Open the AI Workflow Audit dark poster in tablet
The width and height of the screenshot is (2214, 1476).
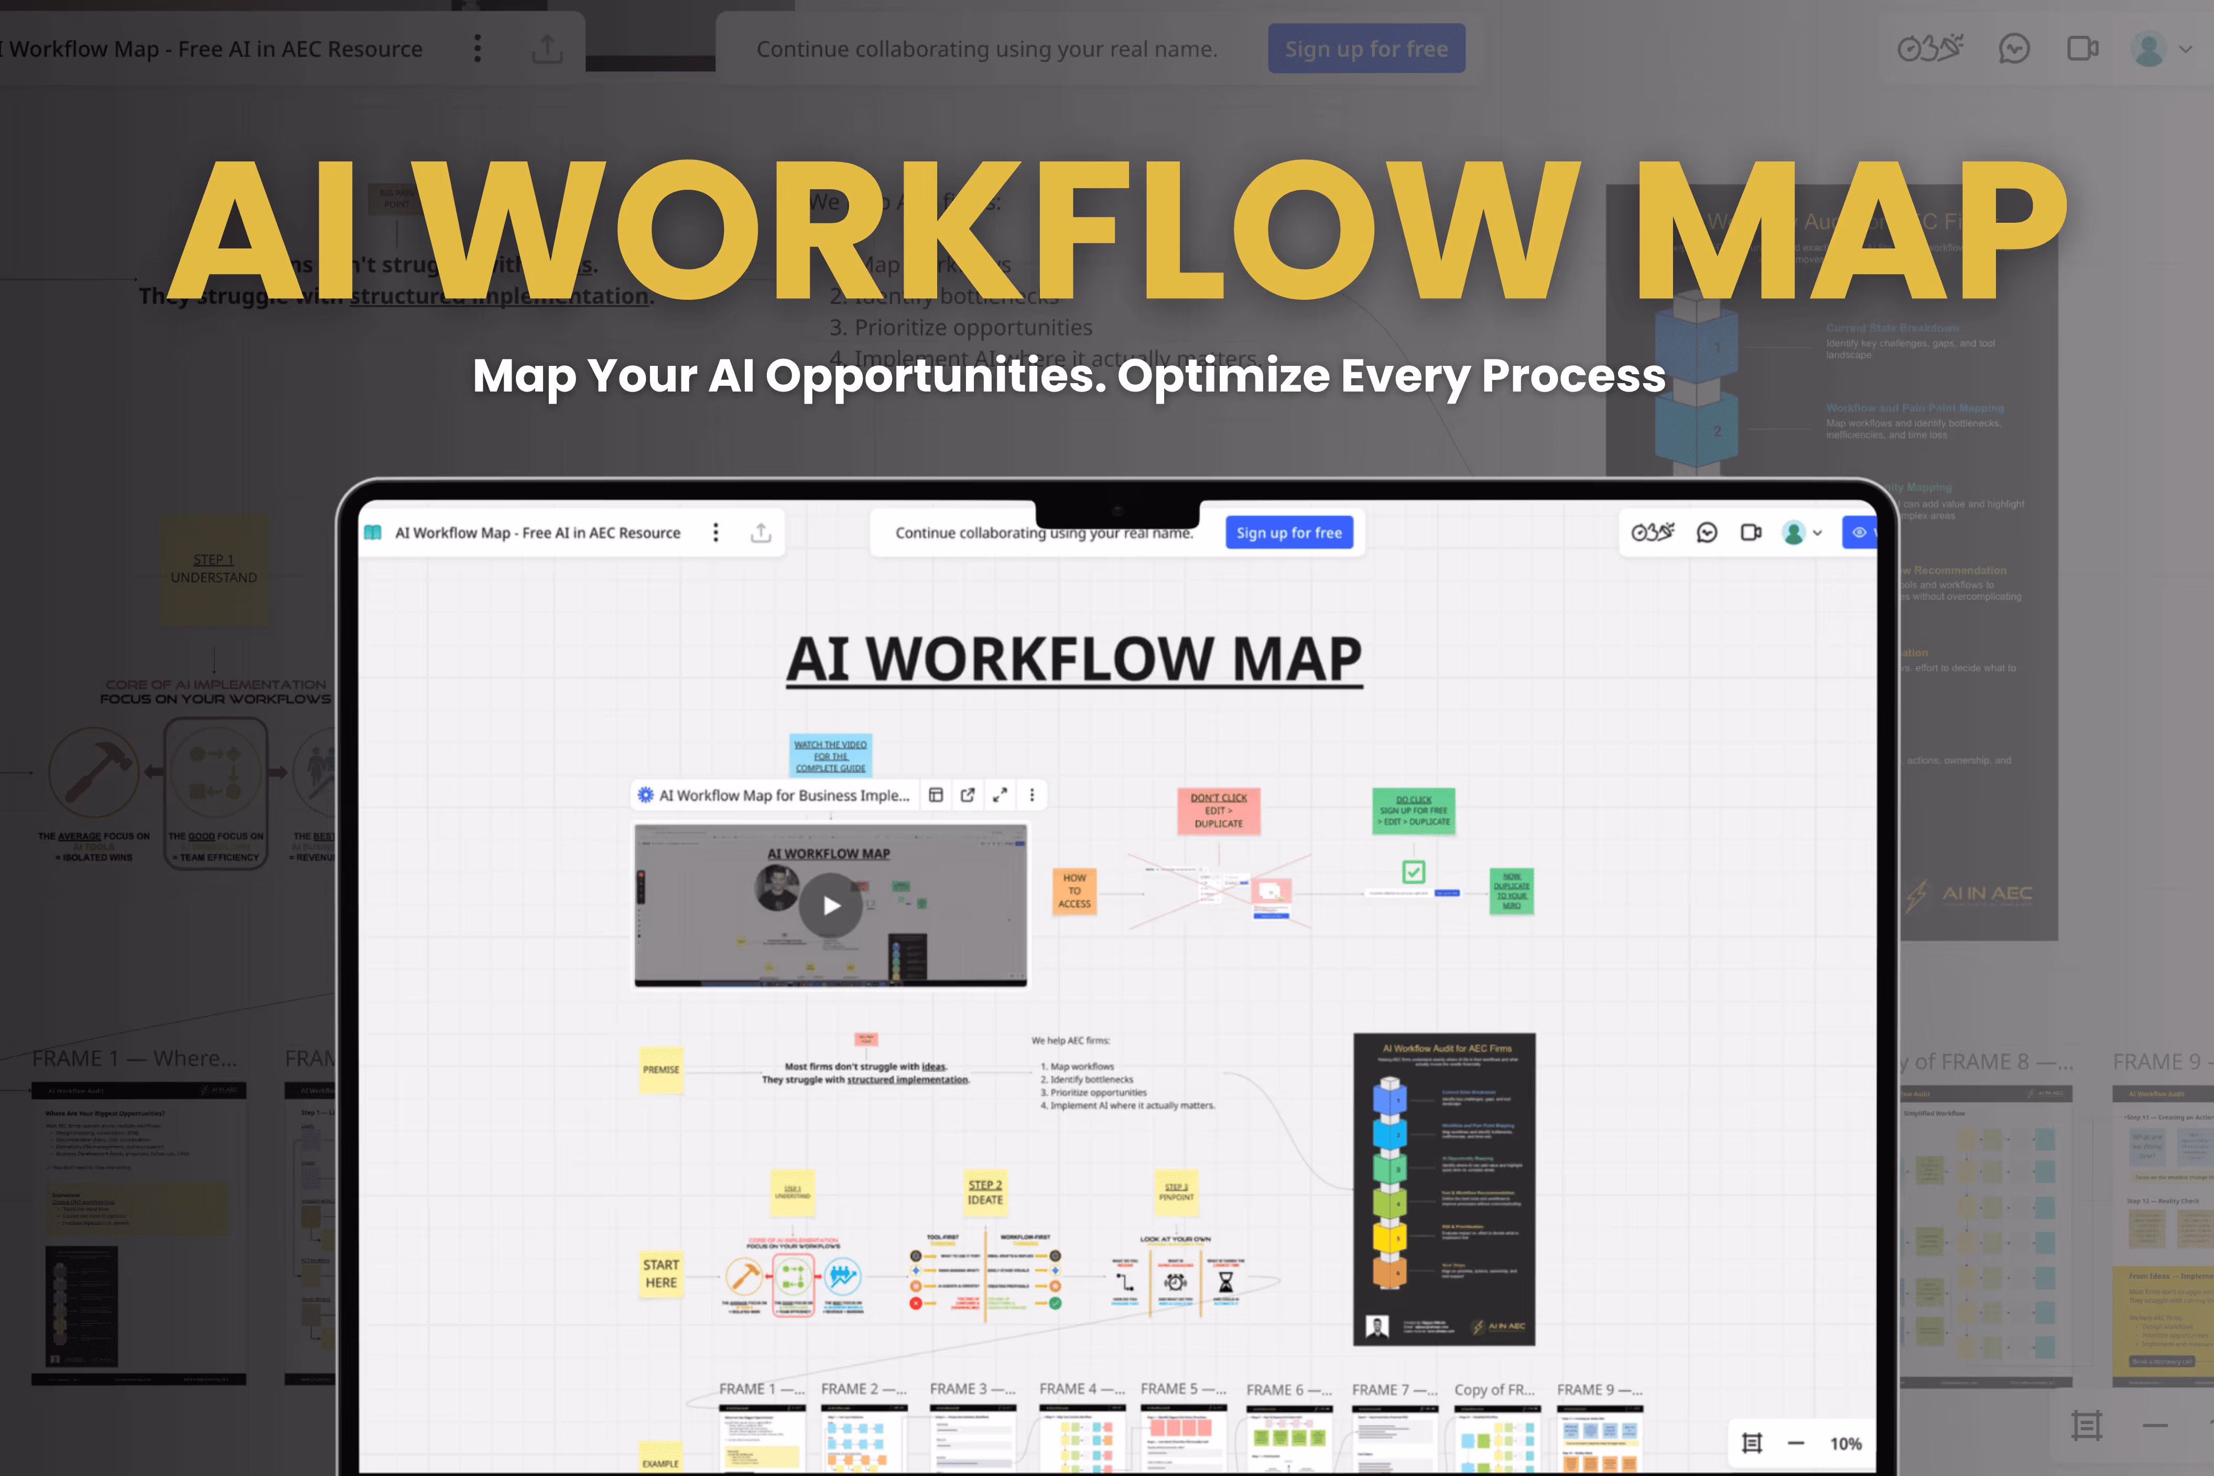(x=1445, y=1189)
